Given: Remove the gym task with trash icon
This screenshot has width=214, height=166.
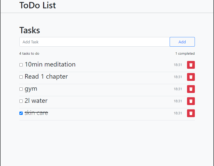Looking at the screenshot, I should click(x=191, y=89).
